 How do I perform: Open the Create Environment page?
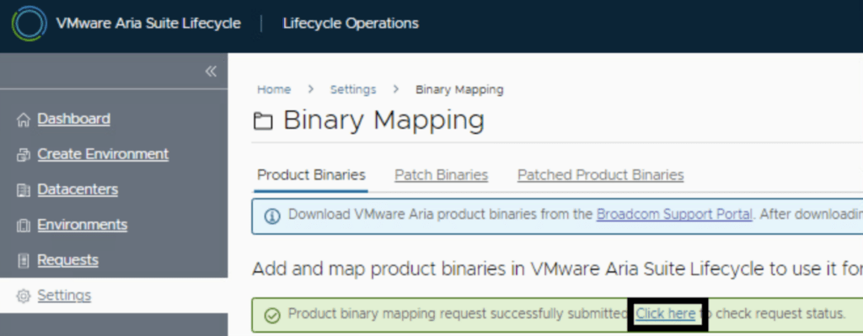[x=103, y=154]
